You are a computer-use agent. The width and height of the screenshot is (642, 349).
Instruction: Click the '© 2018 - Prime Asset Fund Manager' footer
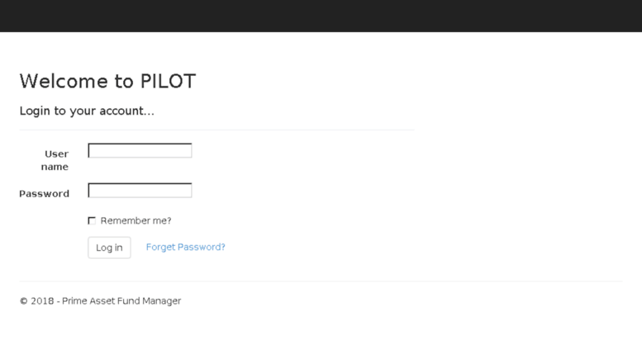(100, 301)
